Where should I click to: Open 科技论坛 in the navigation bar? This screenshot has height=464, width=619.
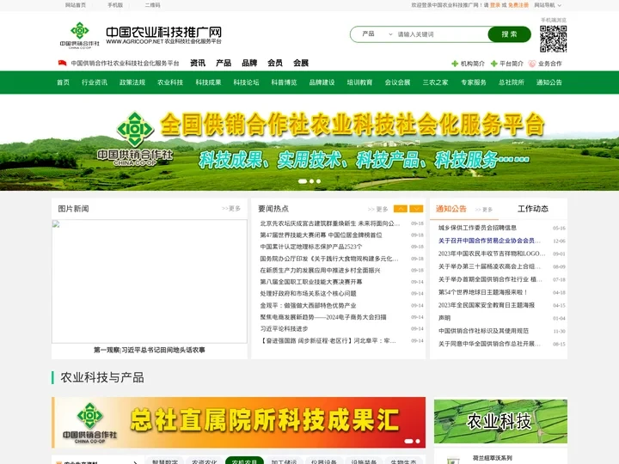(x=246, y=82)
